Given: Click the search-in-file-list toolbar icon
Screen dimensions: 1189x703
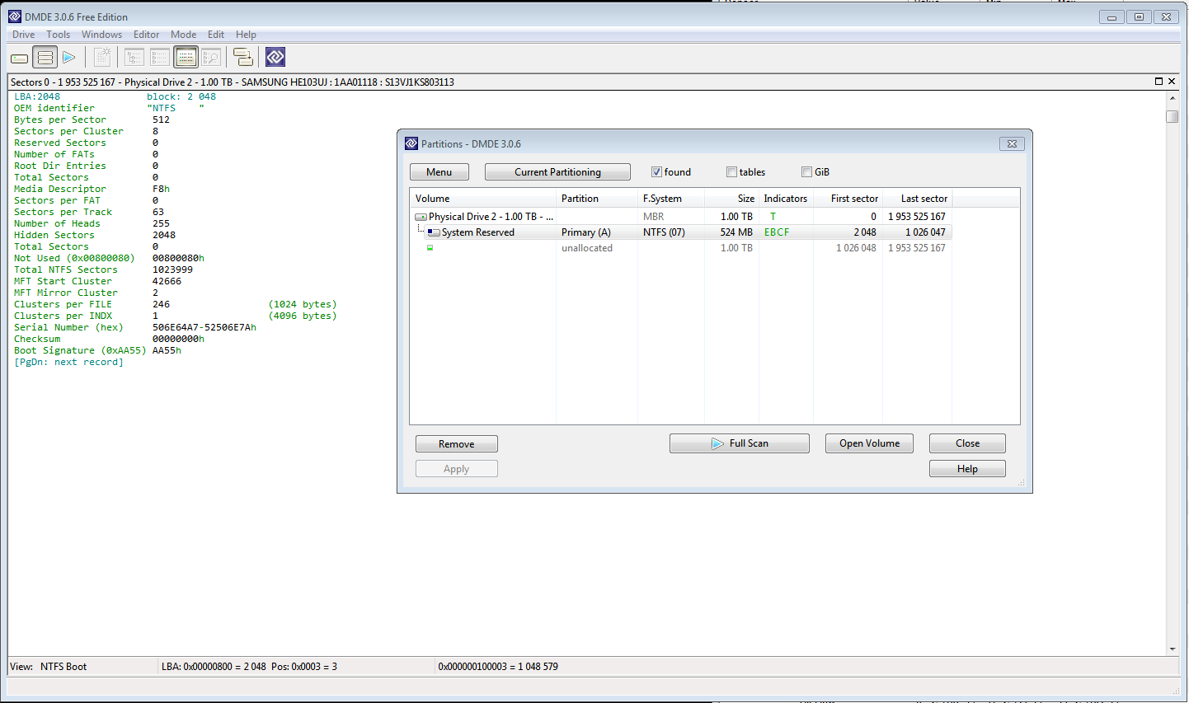Looking at the screenshot, I should click(x=212, y=58).
